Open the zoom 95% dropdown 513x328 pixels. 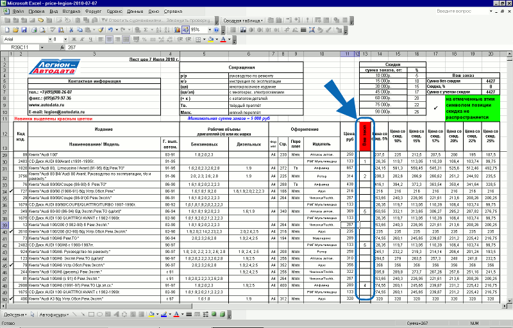(210, 29)
